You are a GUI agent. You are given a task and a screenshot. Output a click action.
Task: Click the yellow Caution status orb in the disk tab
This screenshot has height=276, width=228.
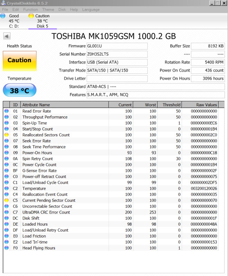pos(31,16)
